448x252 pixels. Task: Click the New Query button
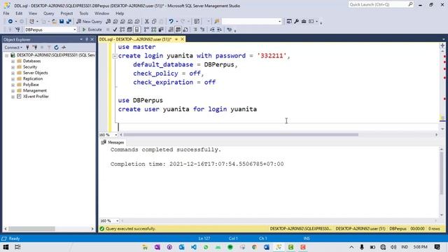pyautogui.click(x=89, y=22)
